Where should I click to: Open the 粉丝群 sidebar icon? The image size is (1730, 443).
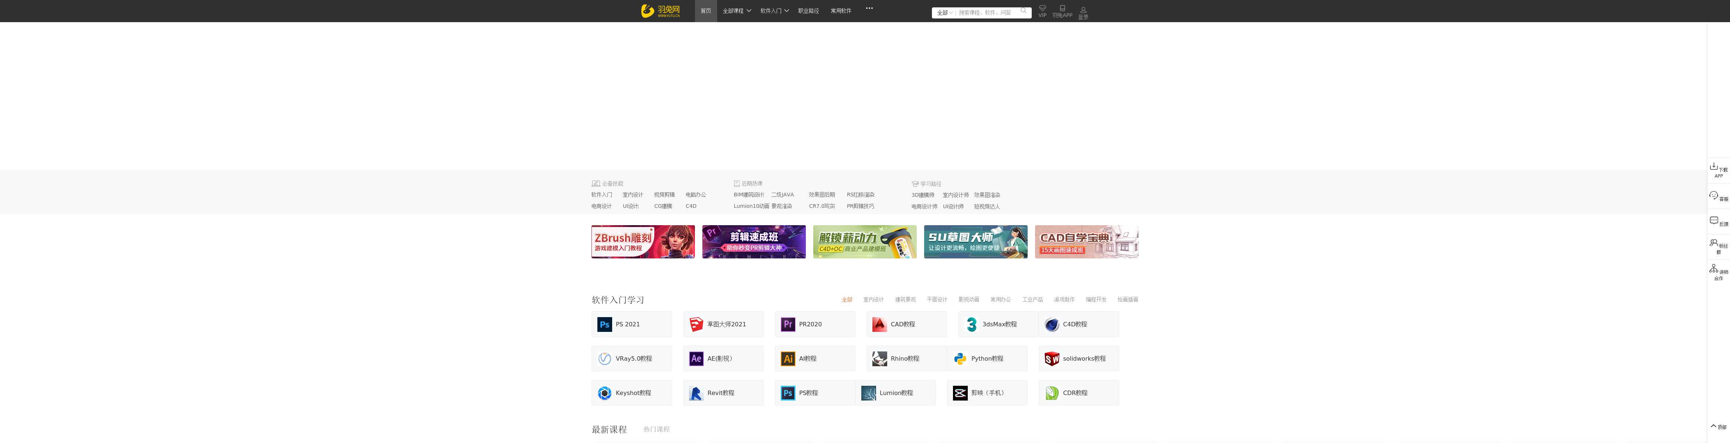1717,246
